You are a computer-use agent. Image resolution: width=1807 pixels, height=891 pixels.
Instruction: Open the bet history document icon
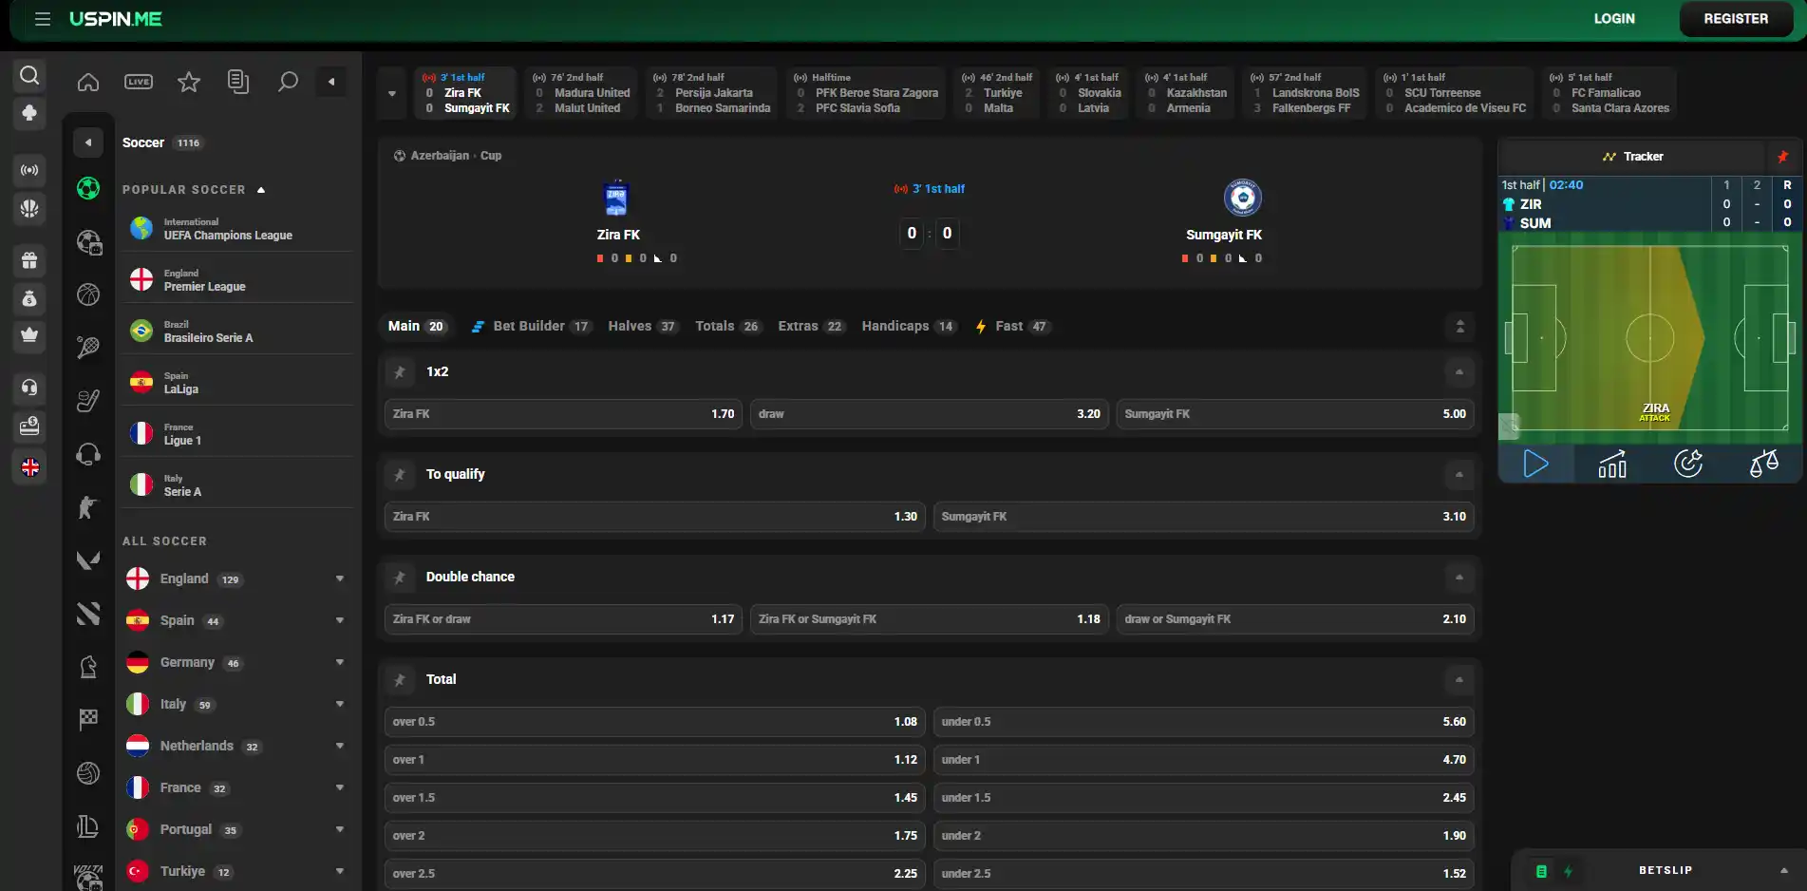tap(238, 82)
